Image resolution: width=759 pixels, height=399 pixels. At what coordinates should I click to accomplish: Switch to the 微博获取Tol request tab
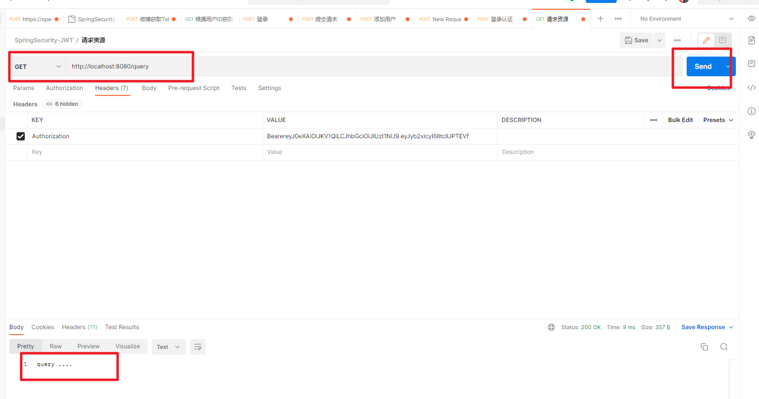tap(151, 19)
